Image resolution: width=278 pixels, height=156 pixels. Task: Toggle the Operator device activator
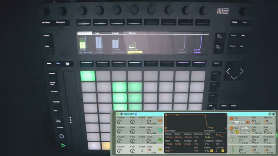(x=118, y=114)
